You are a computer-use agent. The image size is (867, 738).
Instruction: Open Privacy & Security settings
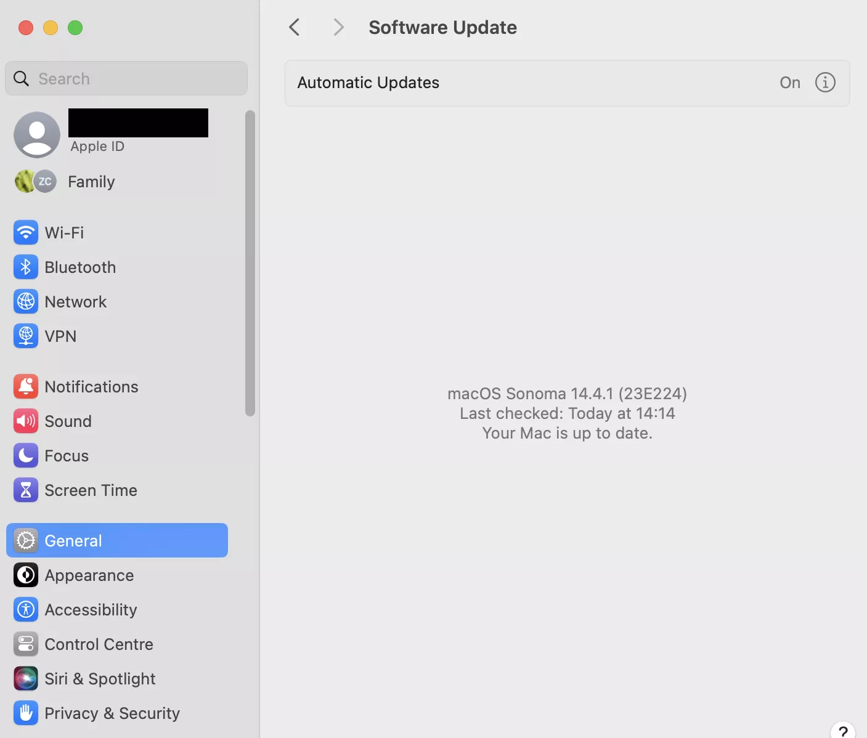tap(112, 713)
